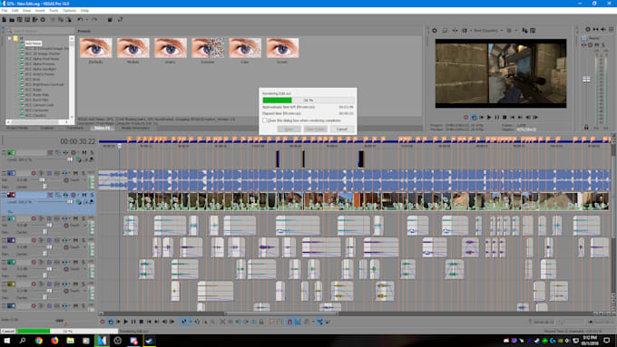This screenshot has width=617, height=347.
Task: Click the What's This help icon
Action: coord(120,19)
